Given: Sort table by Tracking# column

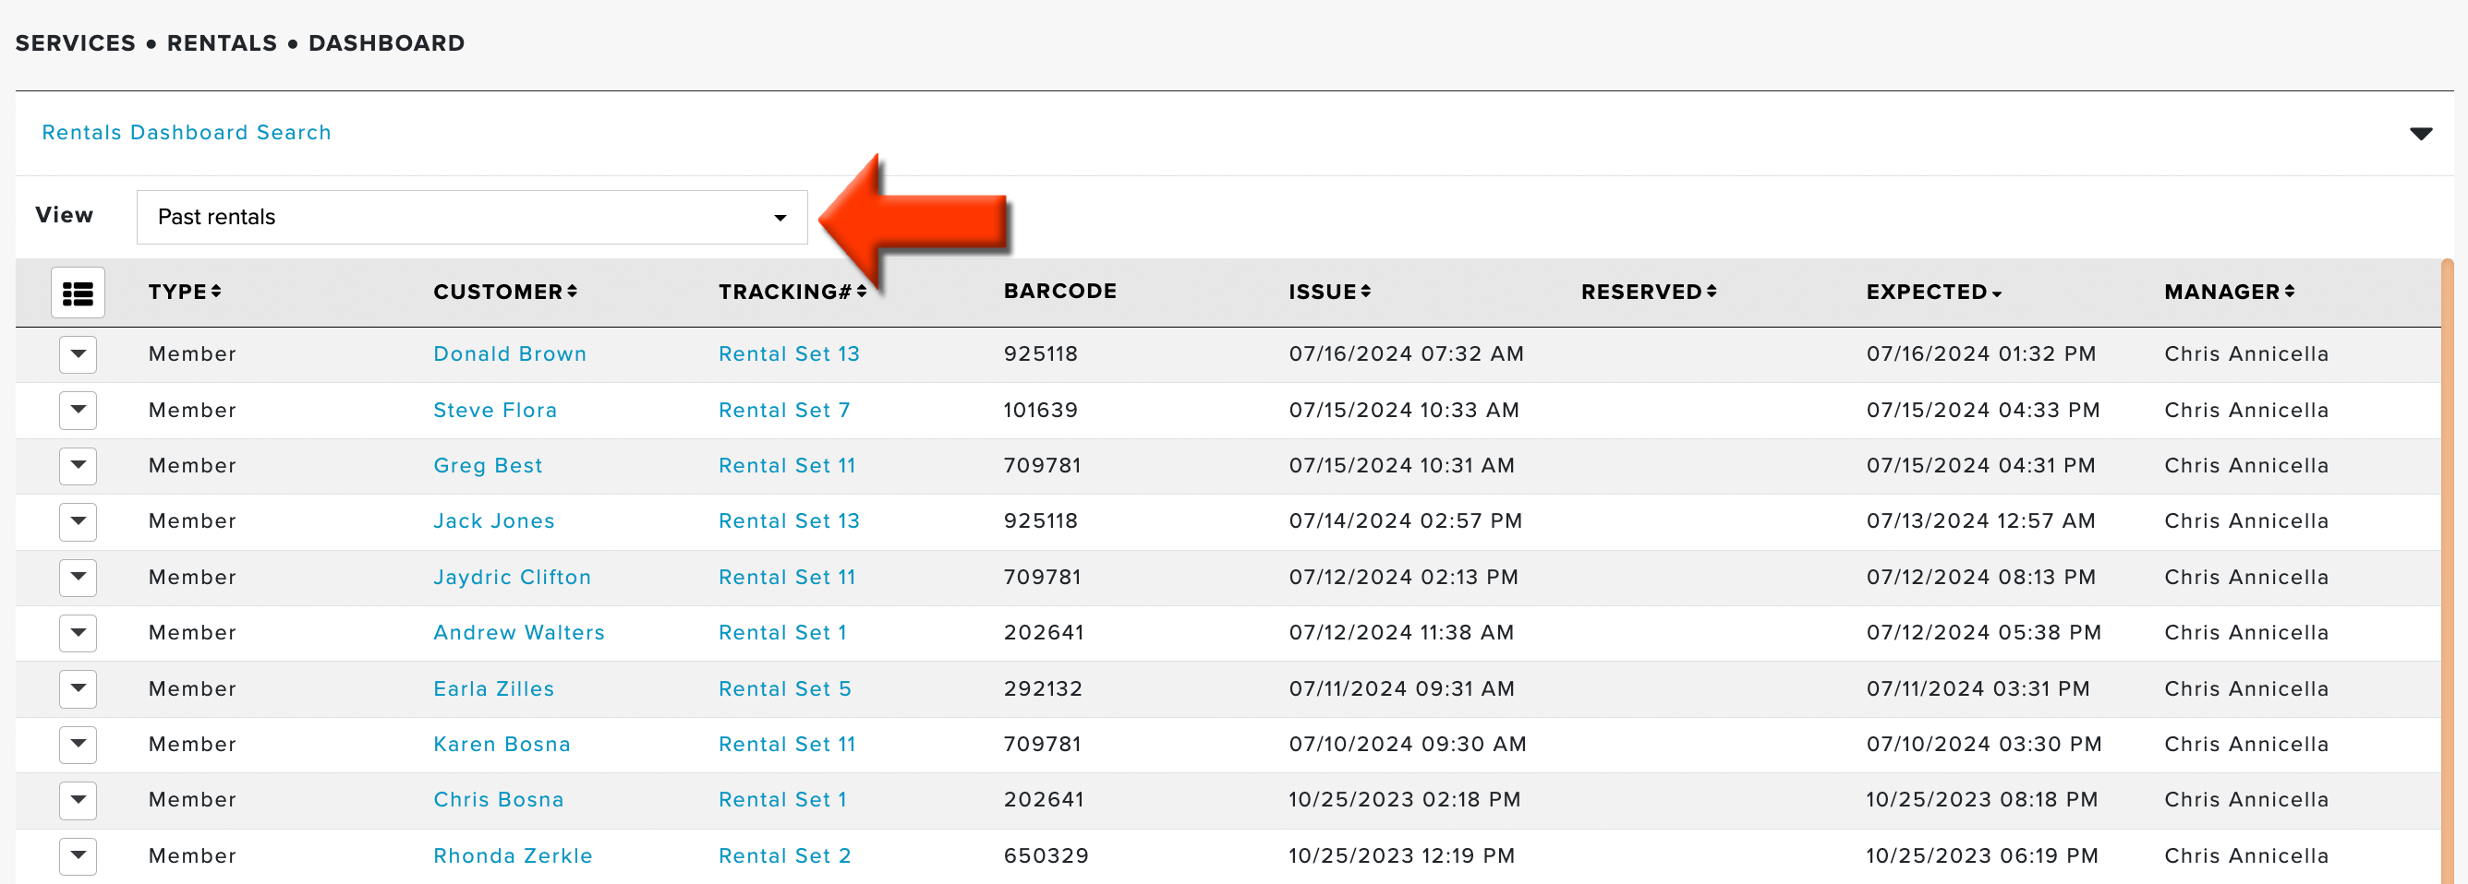Looking at the screenshot, I should point(792,292).
